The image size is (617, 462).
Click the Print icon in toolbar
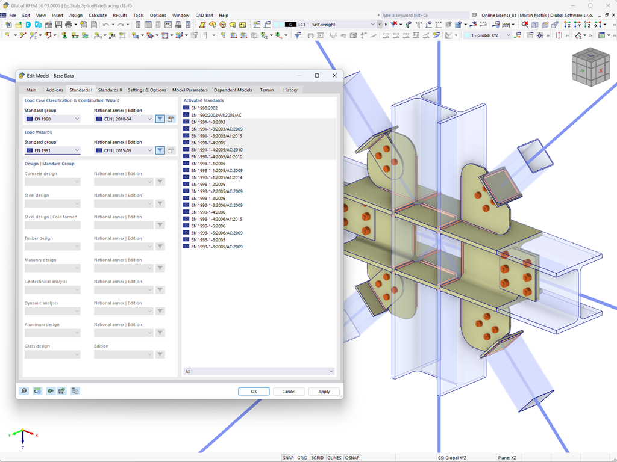[x=68, y=25]
